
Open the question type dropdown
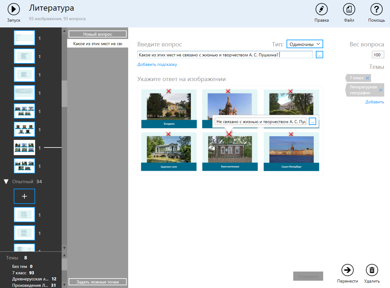tap(305, 44)
